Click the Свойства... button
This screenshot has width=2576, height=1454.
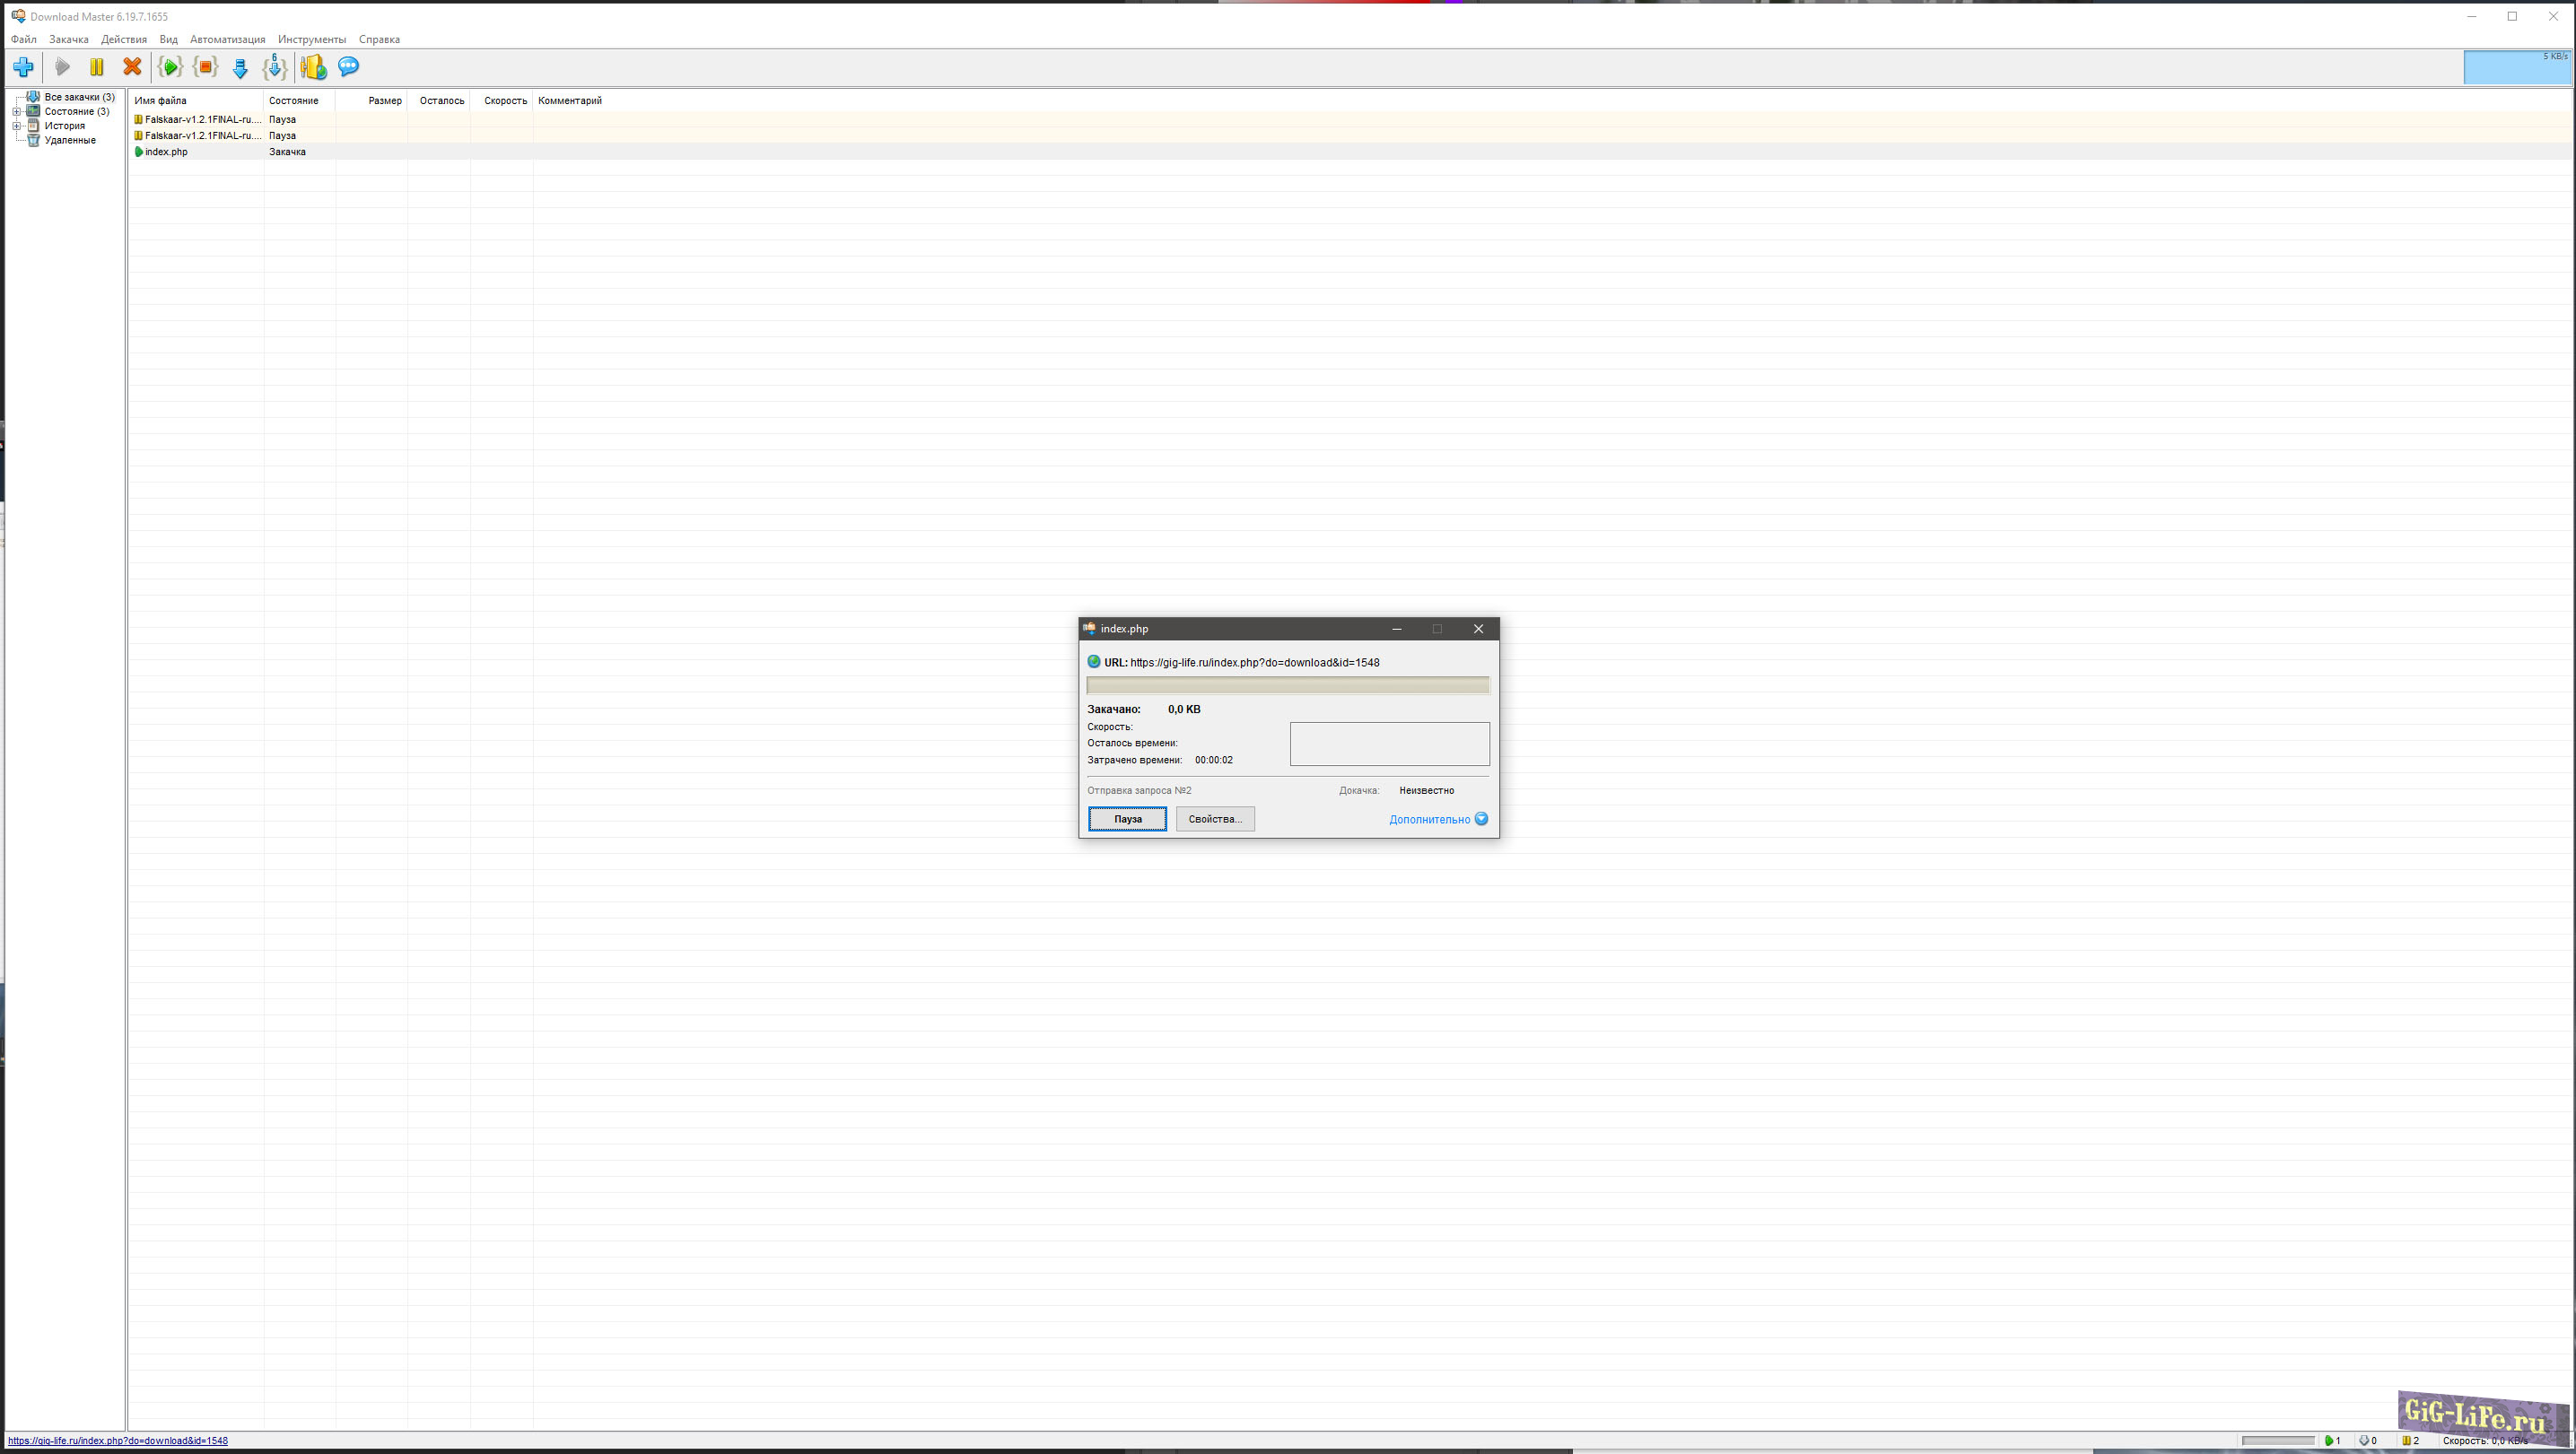point(1214,819)
